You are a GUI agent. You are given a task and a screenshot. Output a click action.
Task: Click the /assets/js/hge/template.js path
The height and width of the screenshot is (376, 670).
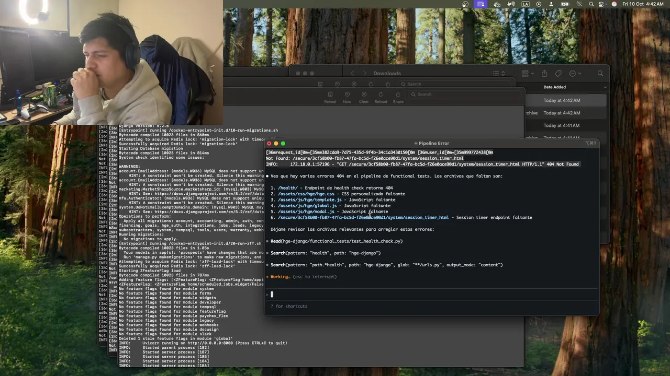click(x=310, y=200)
